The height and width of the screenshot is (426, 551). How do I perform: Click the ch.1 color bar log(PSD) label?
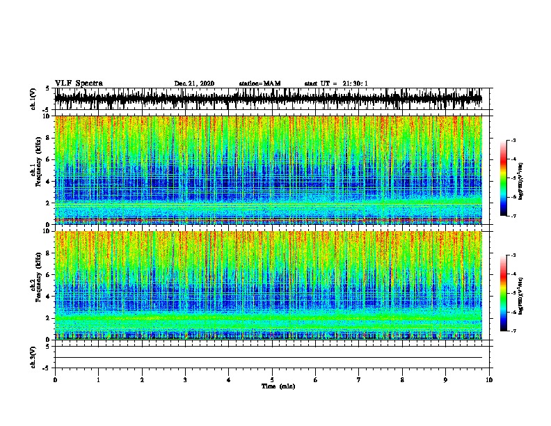tap(520, 181)
